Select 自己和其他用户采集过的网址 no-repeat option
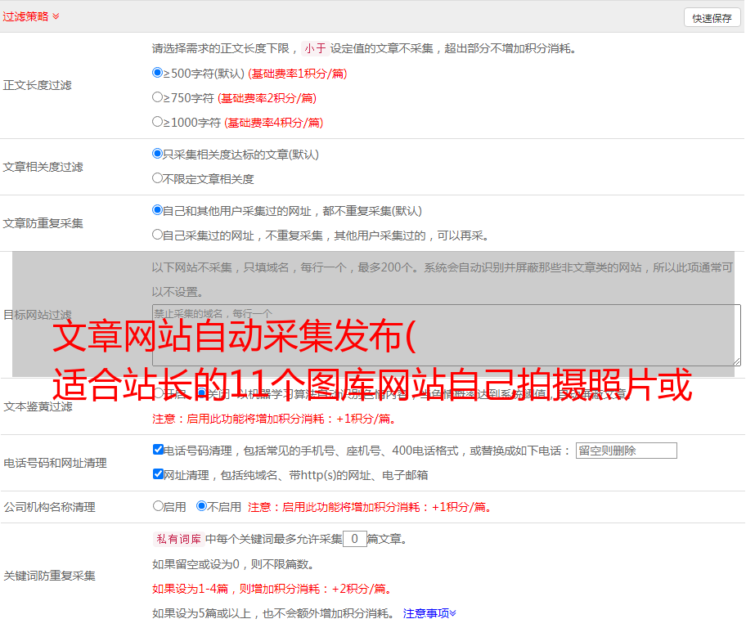Image resolution: width=746 pixels, height=628 pixels. pyautogui.click(x=158, y=210)
